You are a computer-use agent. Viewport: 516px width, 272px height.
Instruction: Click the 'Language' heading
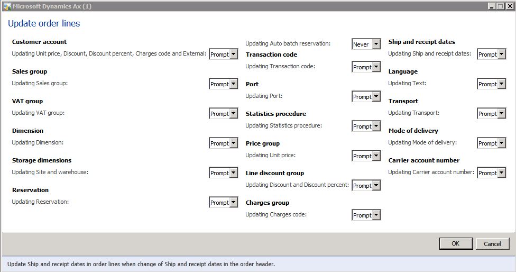403,71
